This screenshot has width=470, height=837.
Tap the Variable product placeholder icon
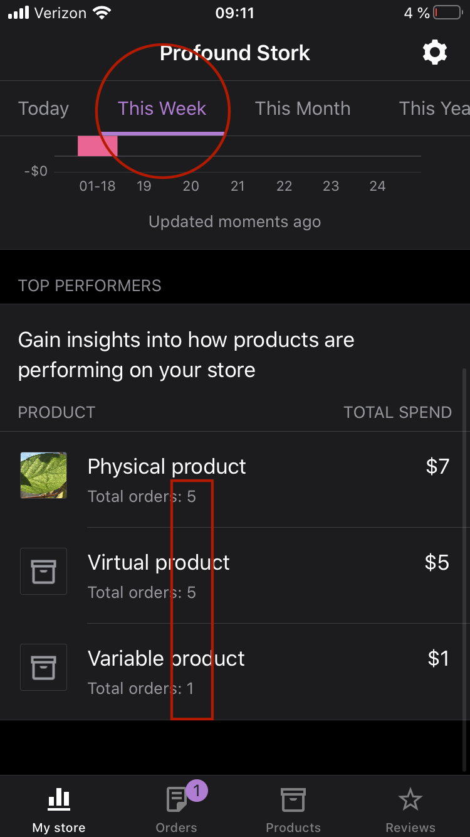(44, 667)
